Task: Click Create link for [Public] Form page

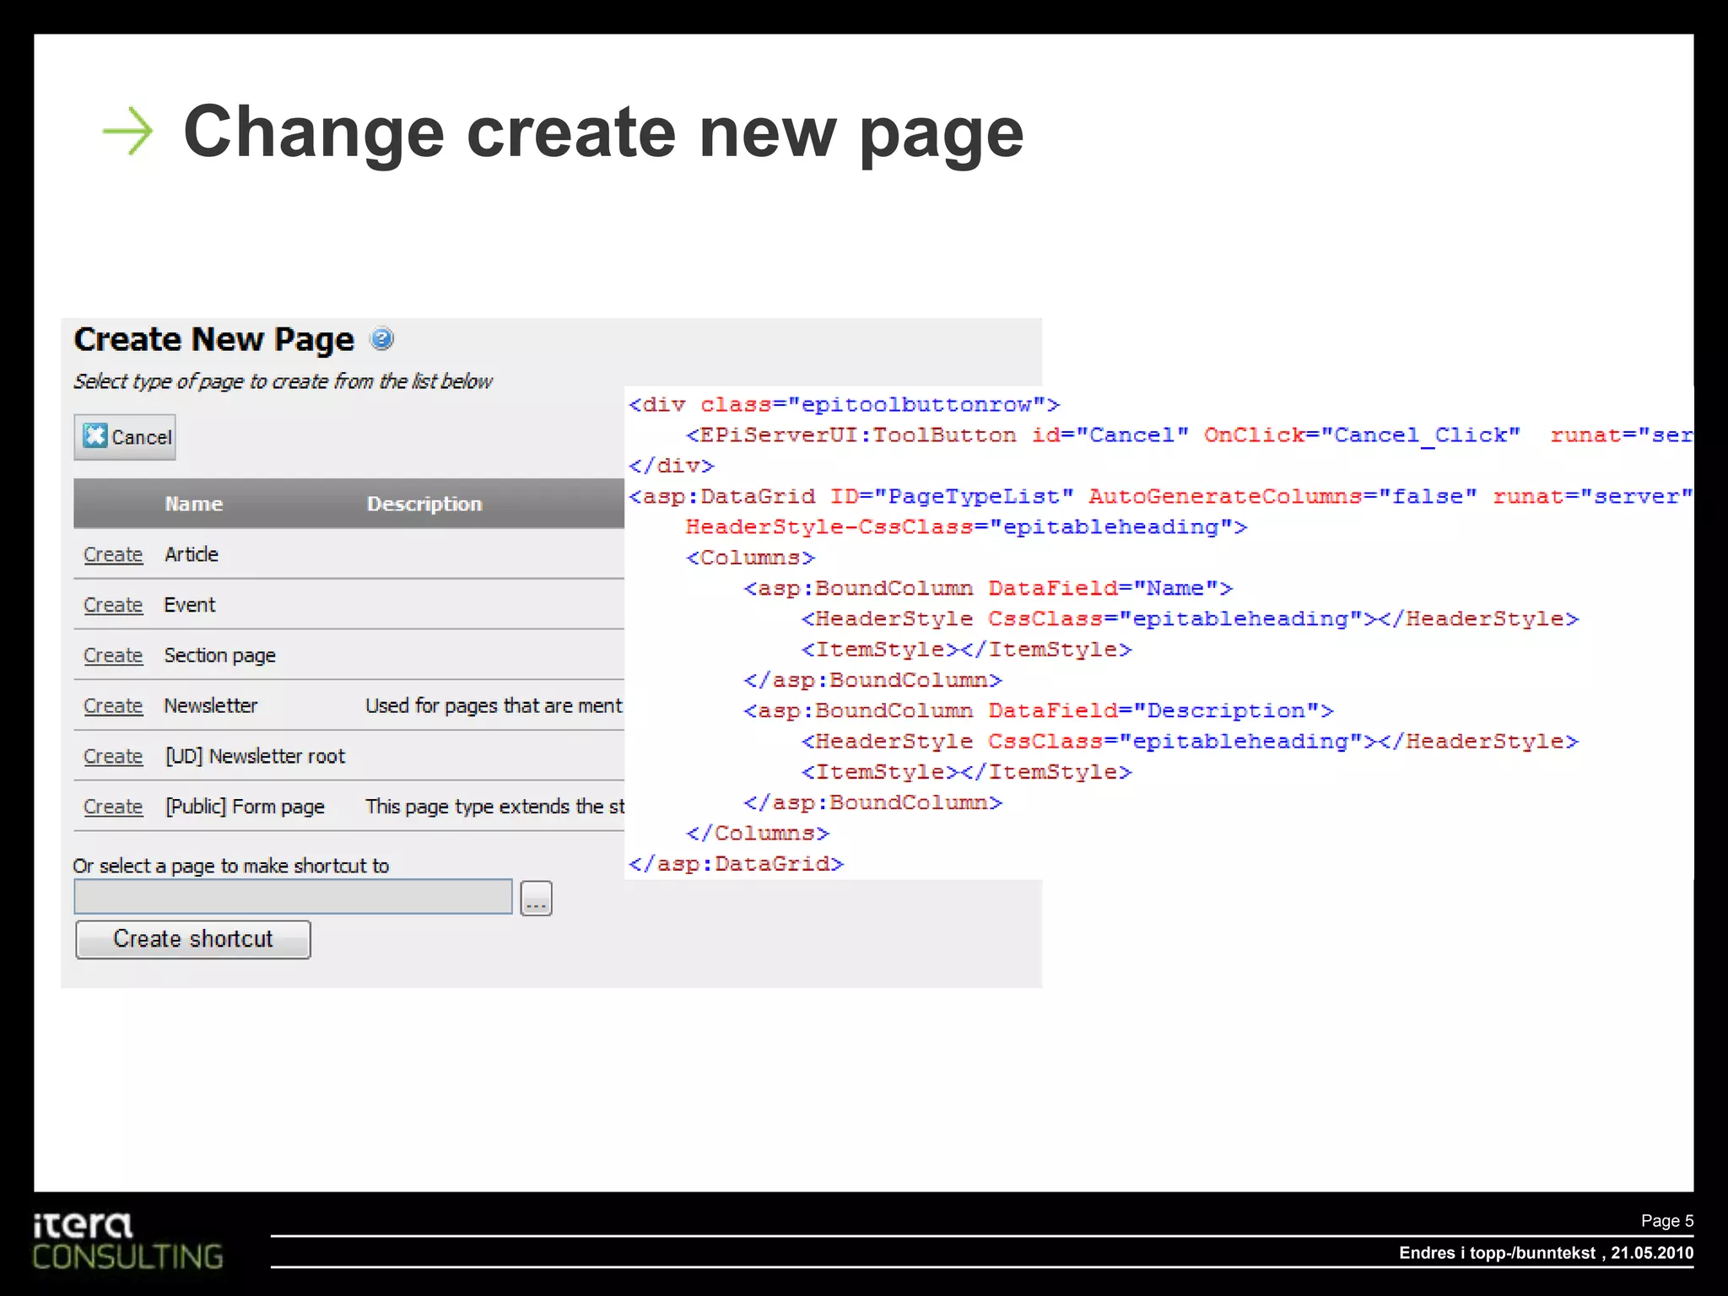Action: click(x=113, y=807)
